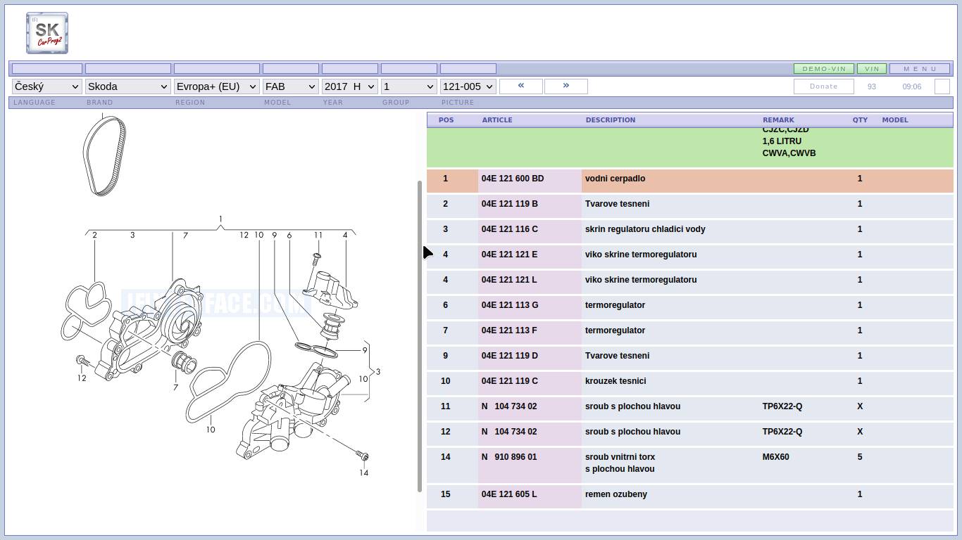
Task: Click the empty field above Brand dropdown
Action: 128,69
